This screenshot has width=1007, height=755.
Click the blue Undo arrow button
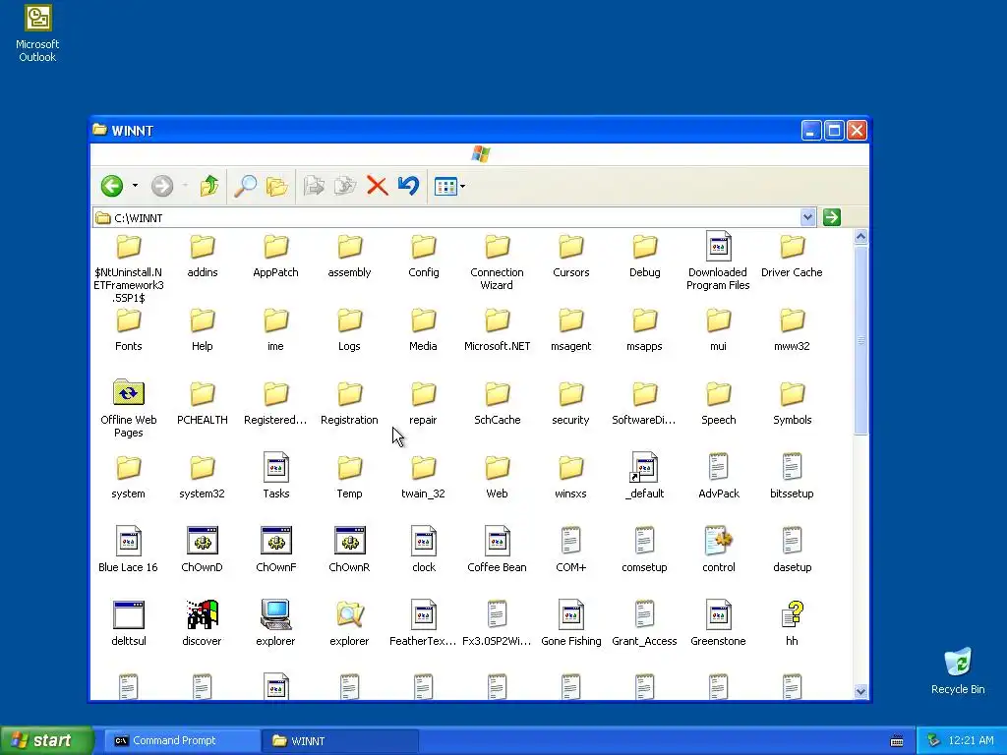[408, 186]
